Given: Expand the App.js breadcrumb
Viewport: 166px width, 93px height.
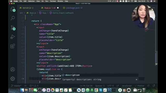Looking at the screenshot, I should [33, 13].
